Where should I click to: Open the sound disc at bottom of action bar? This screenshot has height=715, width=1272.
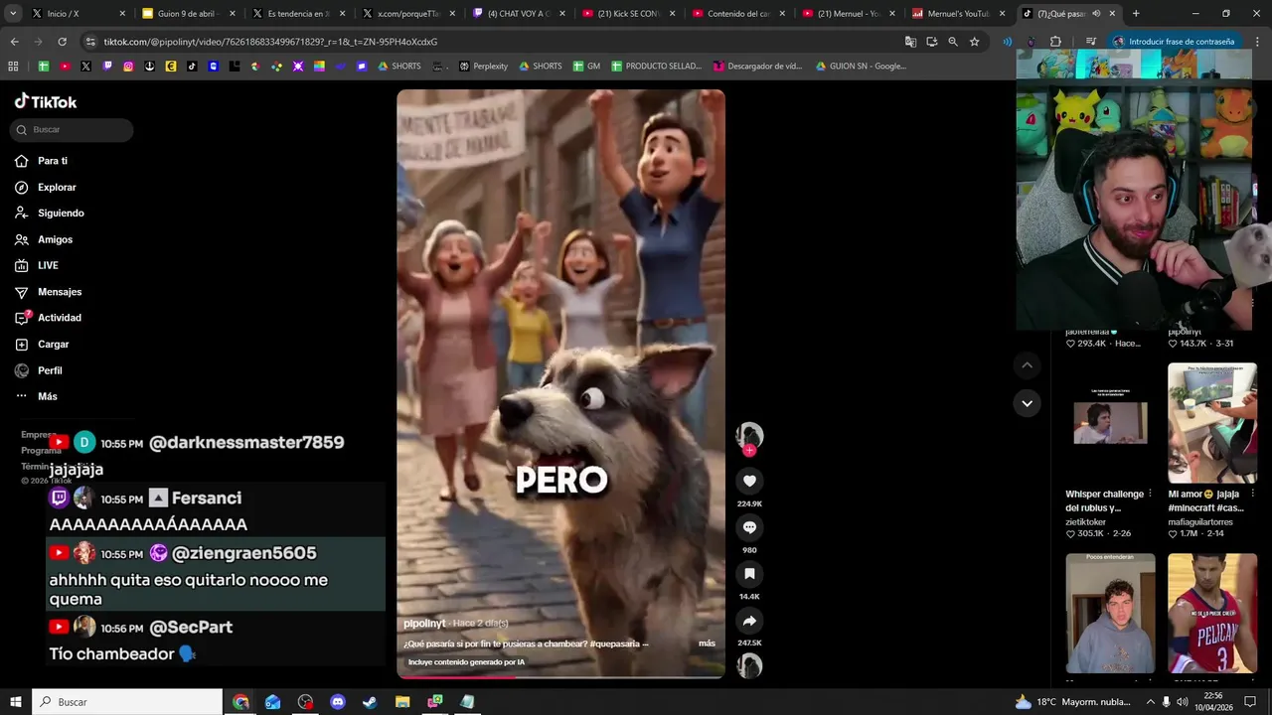click(x=749, y=665)
